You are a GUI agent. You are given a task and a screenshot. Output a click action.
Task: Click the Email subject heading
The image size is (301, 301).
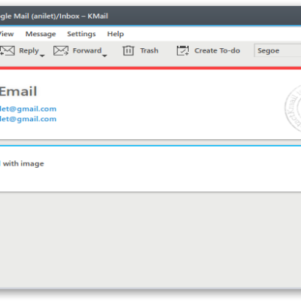click(x=18, y=92)
